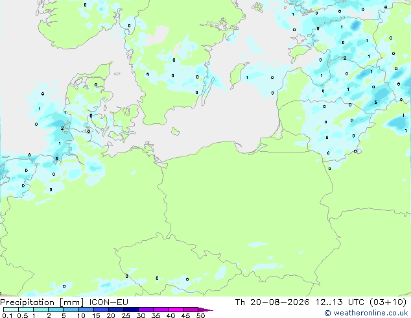Click the legend label "25"

(126, 315)
